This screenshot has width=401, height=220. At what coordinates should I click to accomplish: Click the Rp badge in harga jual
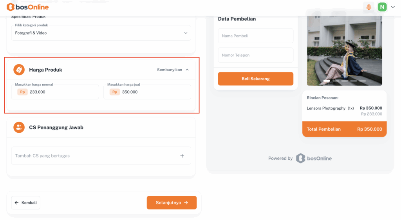coord(115,92)
